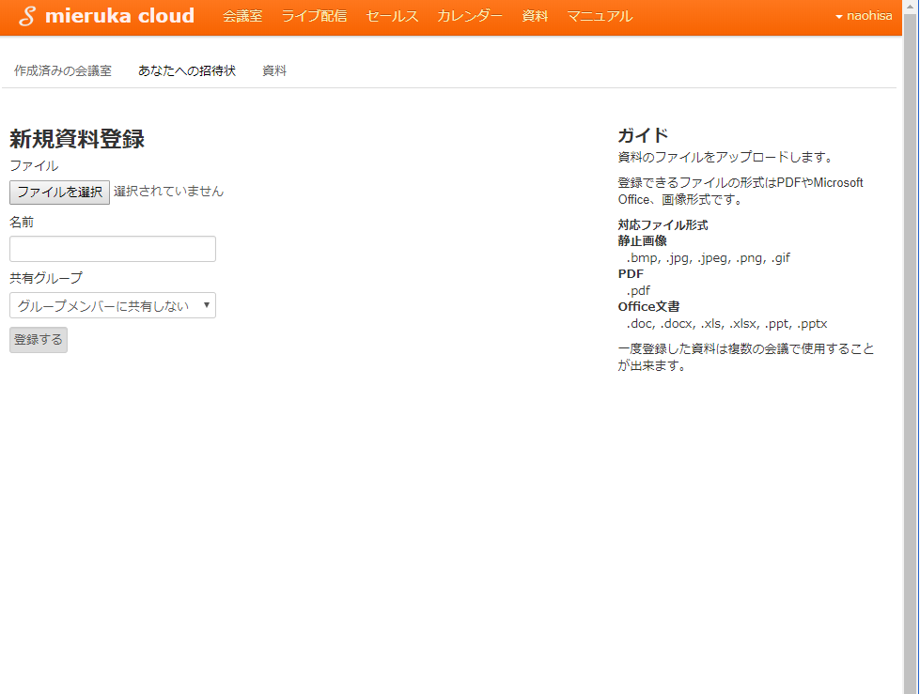Focus the 名前 text input field
This screenshot has height=694, width=920.
click(x=113, y=249)
